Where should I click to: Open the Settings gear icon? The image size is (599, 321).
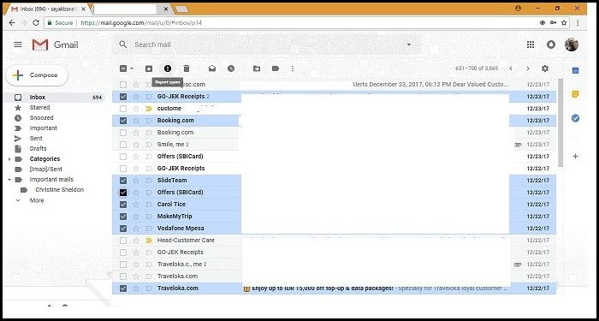click(x=545, y=68)
